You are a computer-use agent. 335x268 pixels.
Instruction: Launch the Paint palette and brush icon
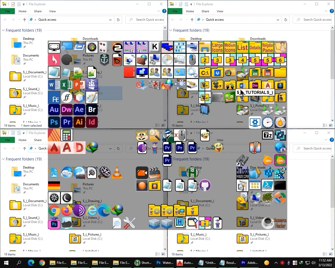click(92, 97)
